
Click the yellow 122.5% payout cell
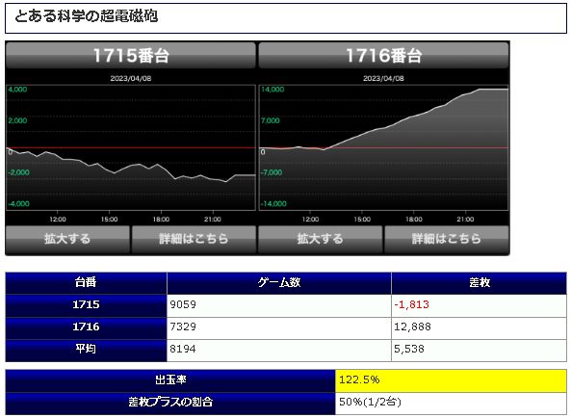click(451, 380)
